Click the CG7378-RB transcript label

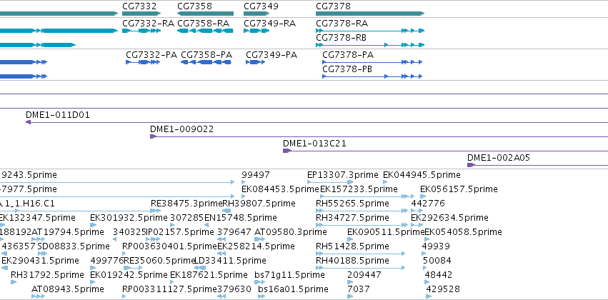point(342,38)
